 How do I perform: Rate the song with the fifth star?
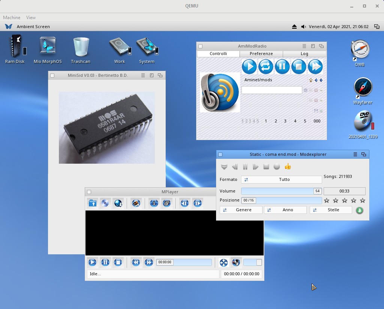(362, 201)
